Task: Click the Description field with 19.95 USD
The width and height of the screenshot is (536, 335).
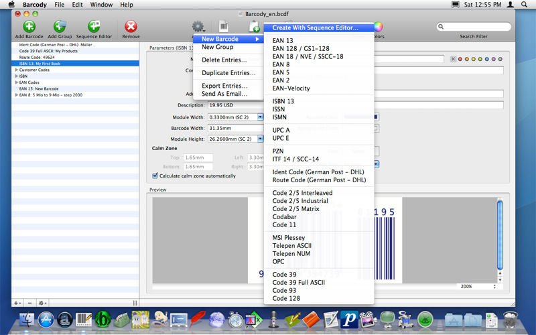Action: pyautogui.click(x=356, y=105)
